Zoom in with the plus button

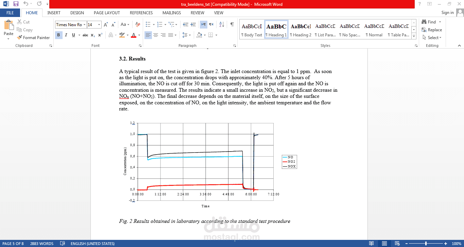click(x=446, y=244)
